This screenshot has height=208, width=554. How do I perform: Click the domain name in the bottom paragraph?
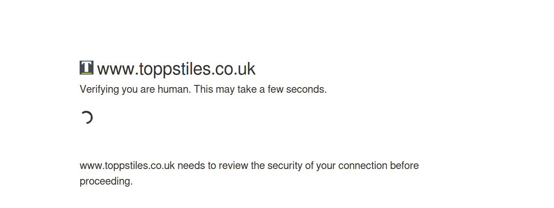[x=127, y=166]
